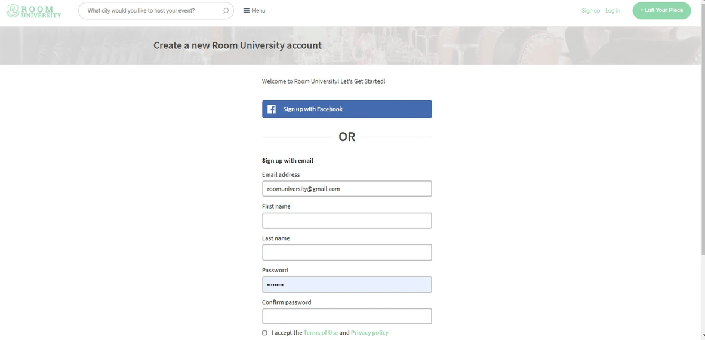The width and height of the screenshot is (705, 340).
Task: Open the Privacy policy link
Action: 370,333
